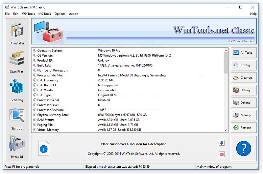
Task: Launch the Scan Files tool
Action: pos(17,61)
